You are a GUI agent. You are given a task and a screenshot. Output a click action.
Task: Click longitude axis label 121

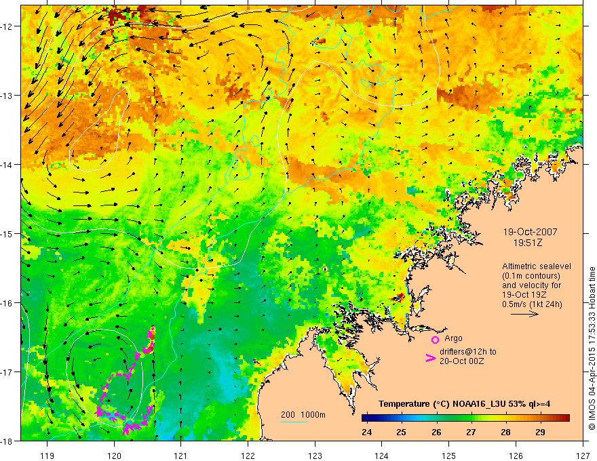(181, 456)
